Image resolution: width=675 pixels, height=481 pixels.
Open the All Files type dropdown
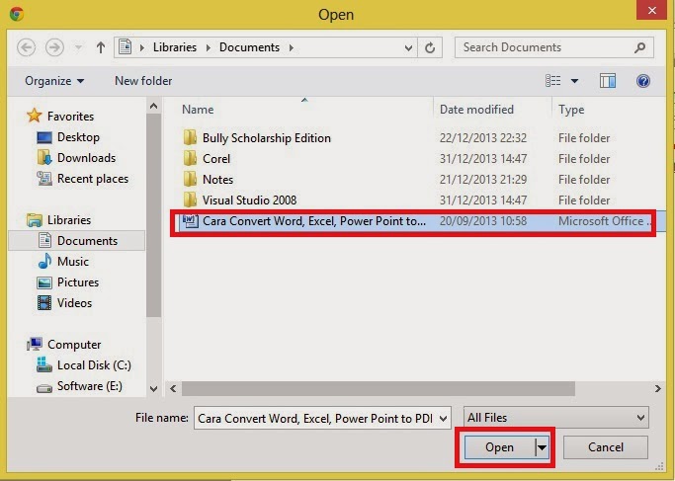tap(555, 418)
